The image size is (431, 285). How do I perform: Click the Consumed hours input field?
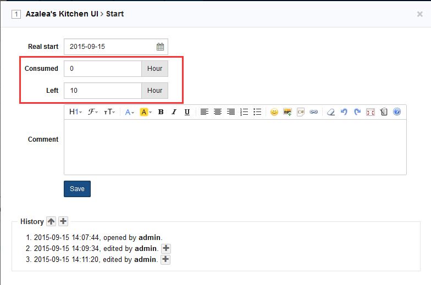point(103,69)
